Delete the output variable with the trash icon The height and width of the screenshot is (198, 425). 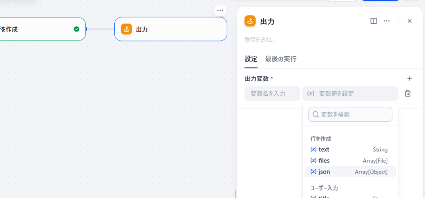(407, 93)
